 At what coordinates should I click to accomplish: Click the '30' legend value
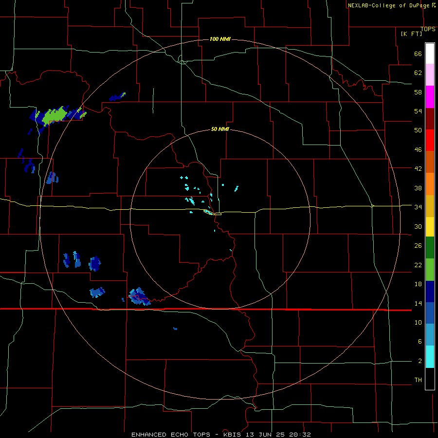[x=418, y=226]
